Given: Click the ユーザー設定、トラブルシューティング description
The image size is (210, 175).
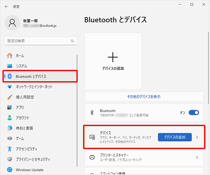Looking at the screenshot, I should (x=121, y=160).
